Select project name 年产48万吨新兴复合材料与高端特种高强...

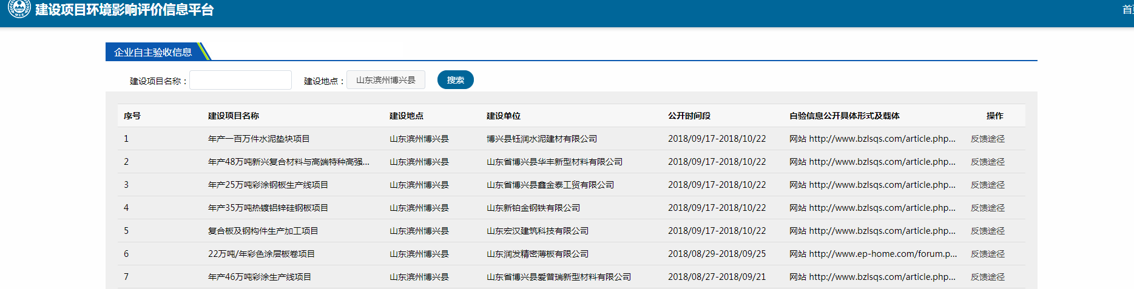[x=289, y=162]
